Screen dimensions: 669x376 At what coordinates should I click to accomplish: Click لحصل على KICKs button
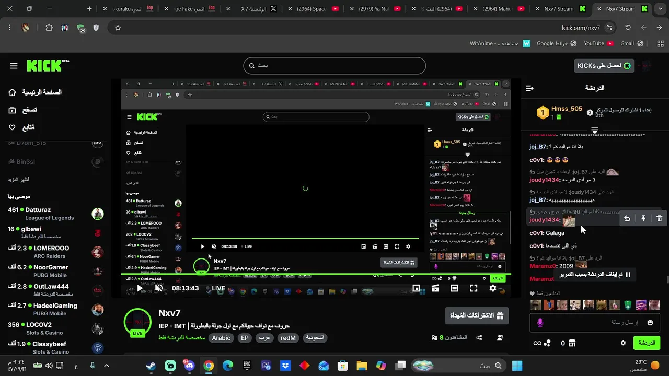point(604,65)
